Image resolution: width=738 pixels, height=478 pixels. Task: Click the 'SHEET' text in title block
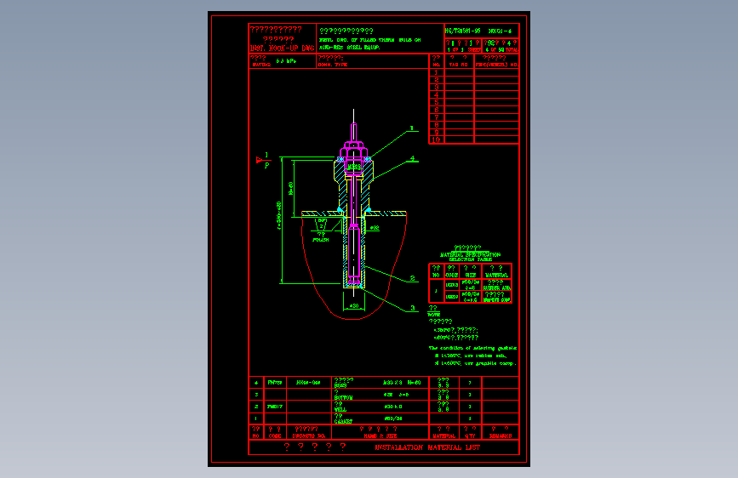(x=474, y=50)
